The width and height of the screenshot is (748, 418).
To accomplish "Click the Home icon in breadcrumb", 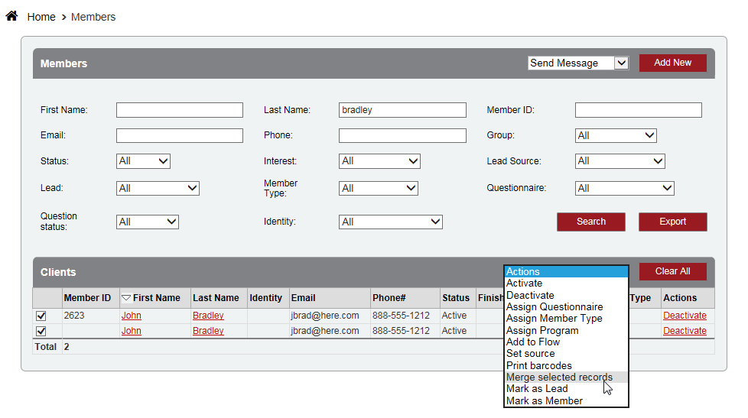I will pos(11,16).
